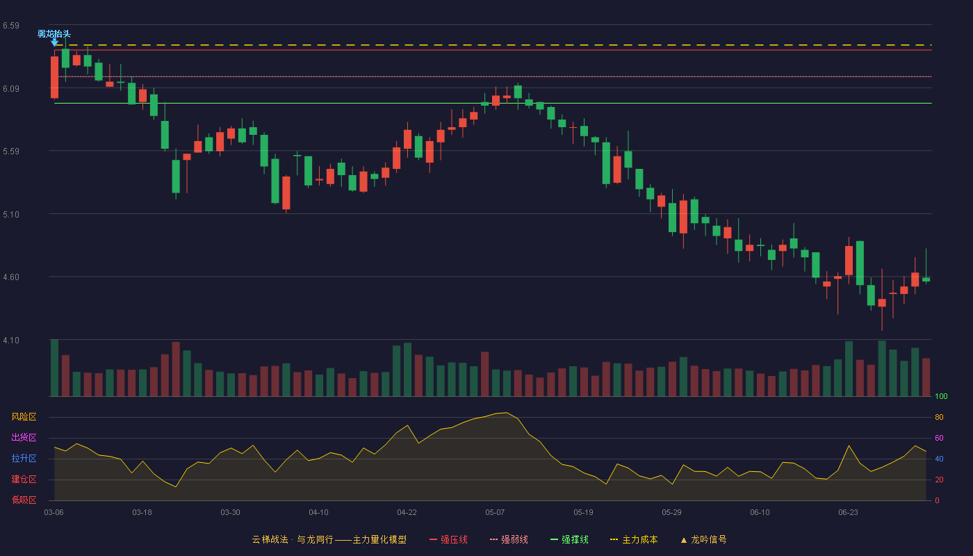
Task: Click the 06-23 date label
Action: pyautogui.click(x=848, y=512)
